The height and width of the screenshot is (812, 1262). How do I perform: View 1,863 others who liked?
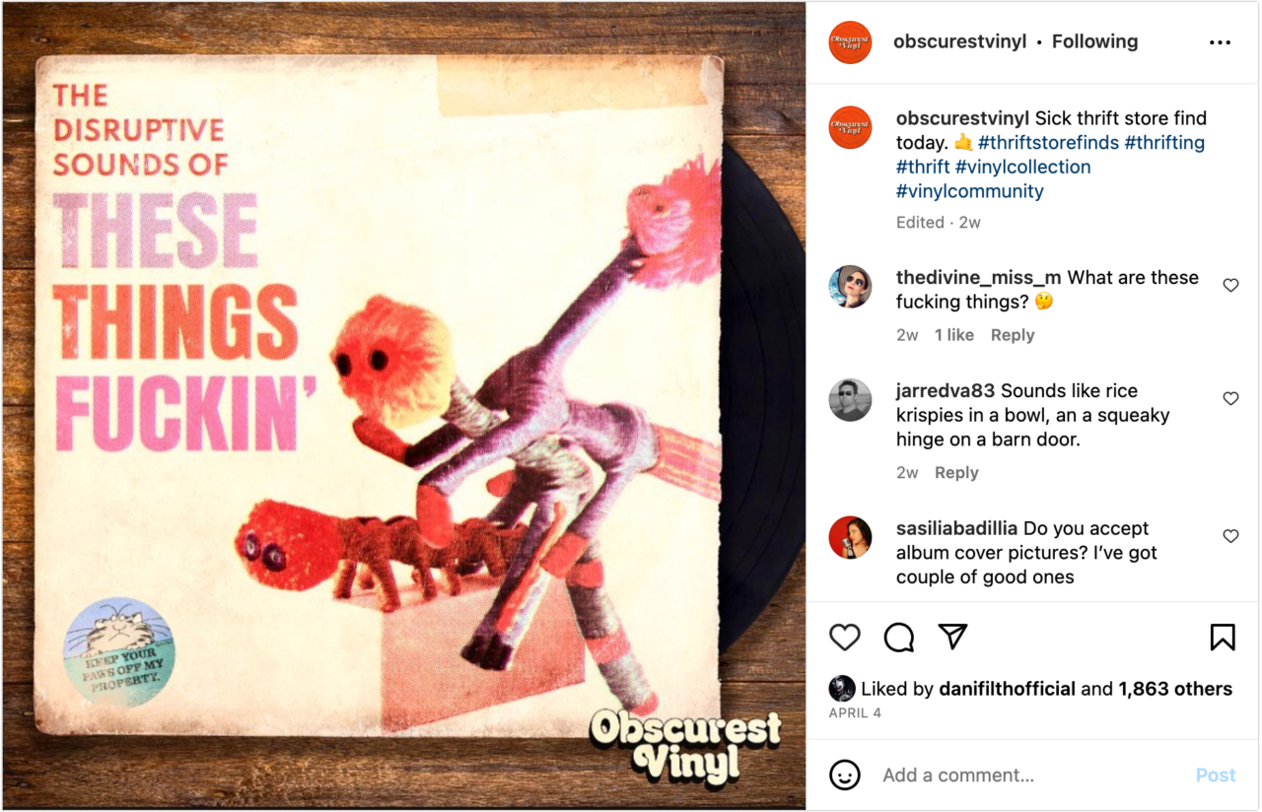tap(1175, 689)
